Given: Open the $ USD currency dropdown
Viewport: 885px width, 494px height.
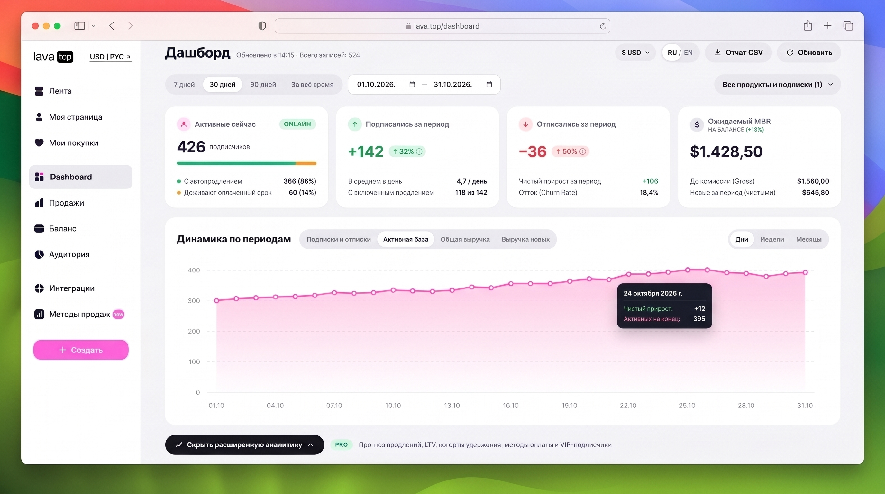Looking at the screenshot, I should [x=635, y=52].
